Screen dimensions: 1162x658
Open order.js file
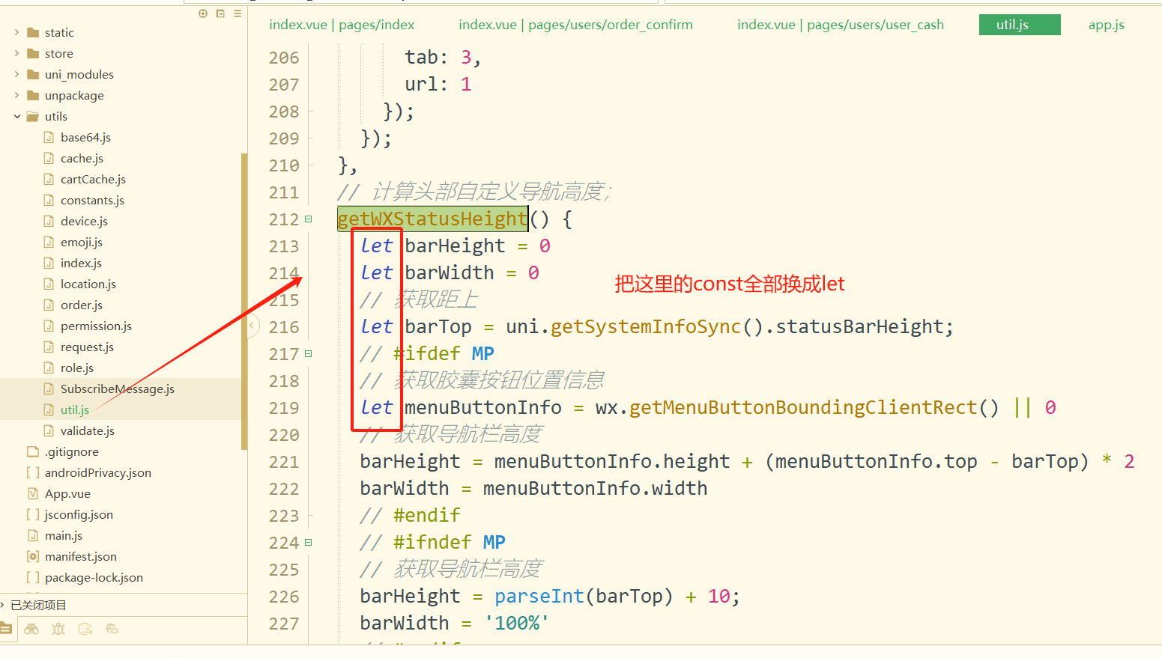tap(82, 305)
